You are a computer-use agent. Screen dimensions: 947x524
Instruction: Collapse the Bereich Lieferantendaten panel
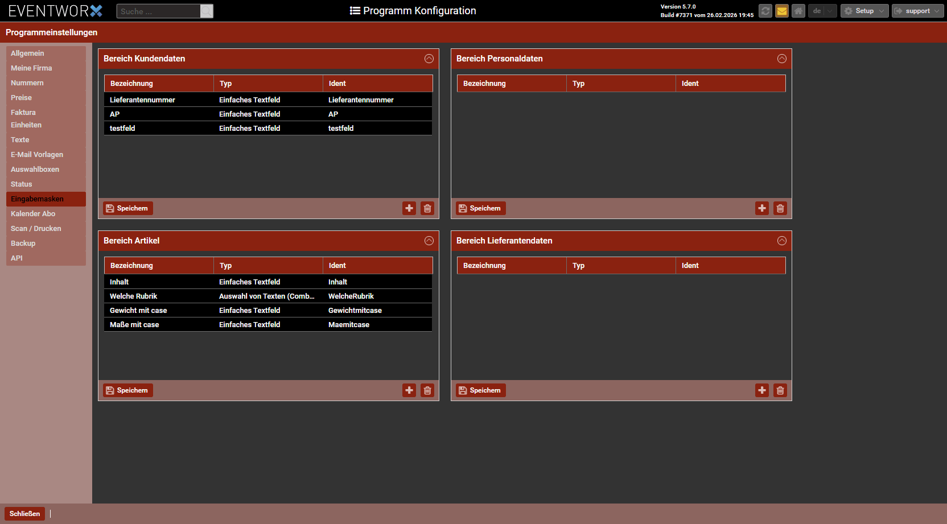782,241
